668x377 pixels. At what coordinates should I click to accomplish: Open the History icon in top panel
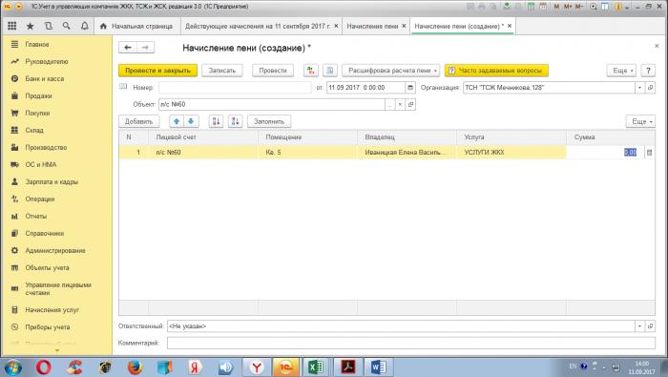pyautogui.click(x=49, y=26)
